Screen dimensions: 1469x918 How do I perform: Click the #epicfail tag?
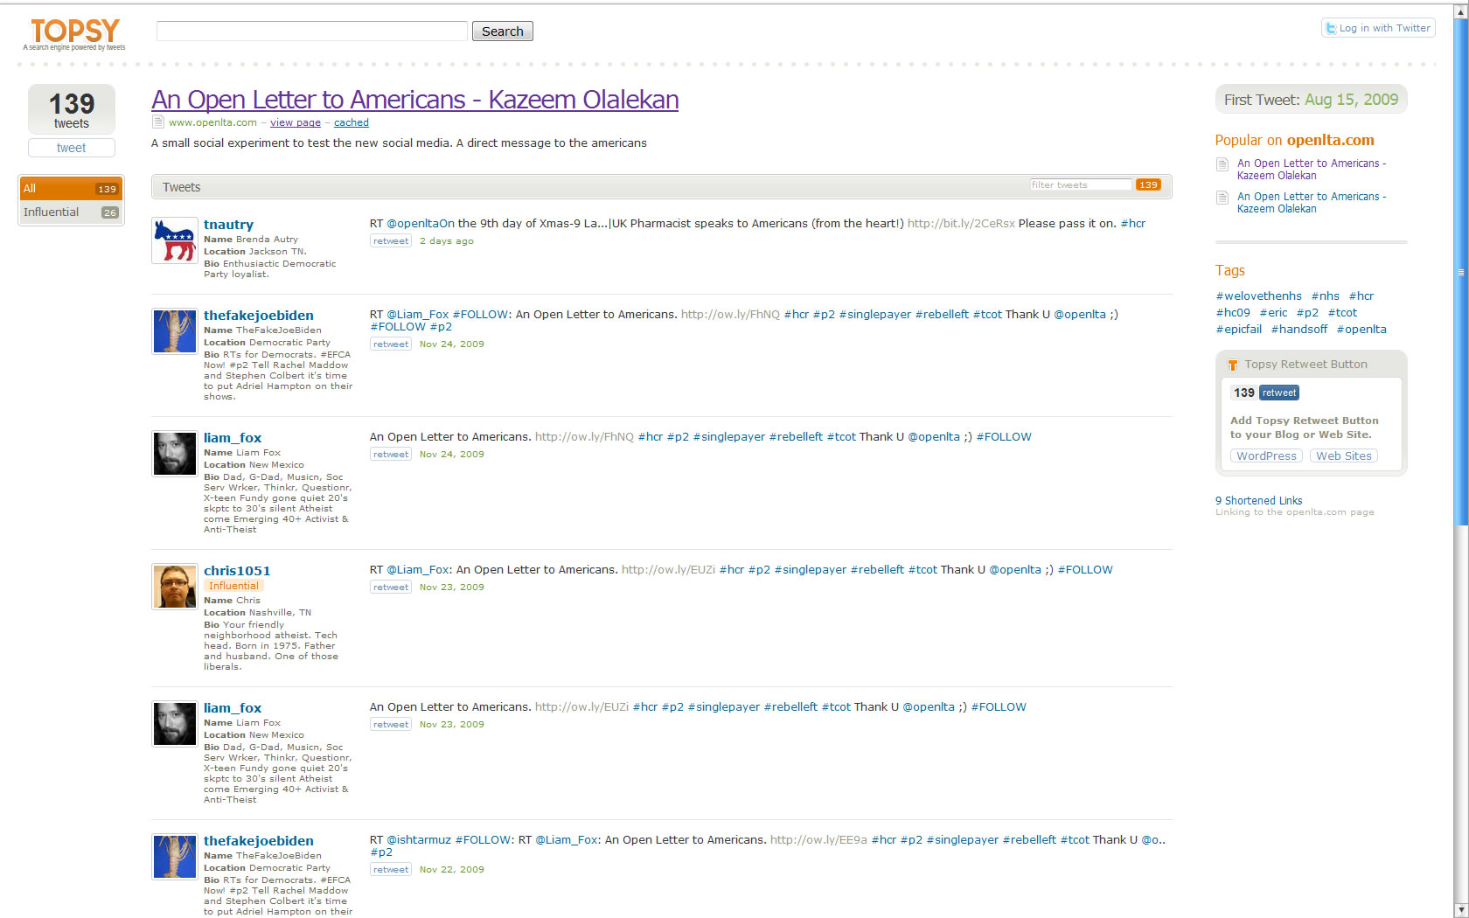(x=1238, y=329)
